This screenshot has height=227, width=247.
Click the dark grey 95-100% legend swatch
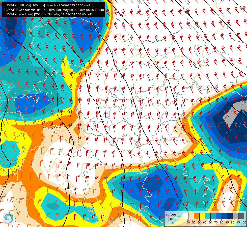241,216
